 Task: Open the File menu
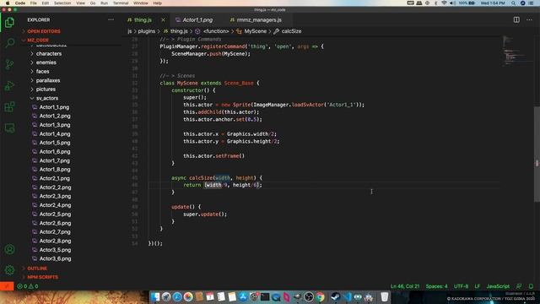tap(33, 3)
